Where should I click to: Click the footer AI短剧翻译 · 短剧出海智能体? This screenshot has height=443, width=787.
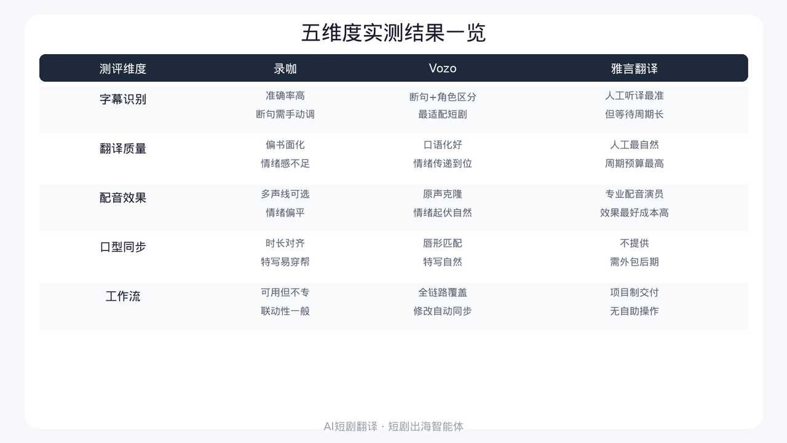click(393, 426)
